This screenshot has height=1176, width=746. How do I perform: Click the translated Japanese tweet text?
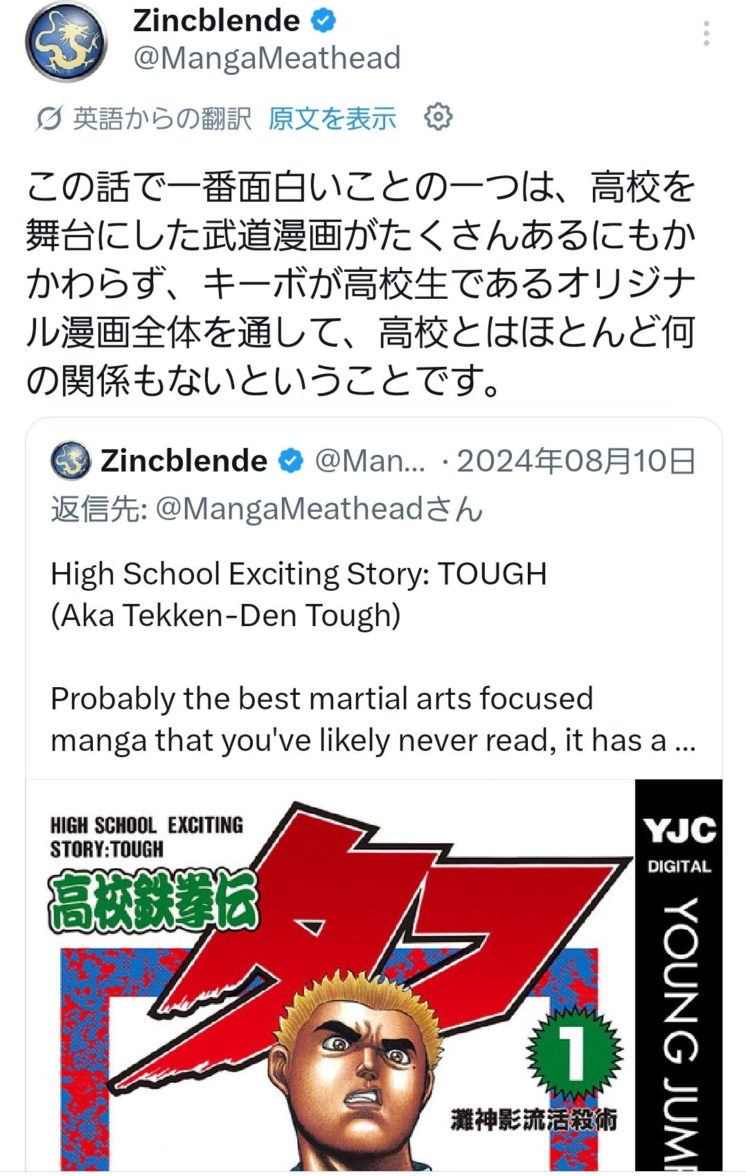click(361, 284)
